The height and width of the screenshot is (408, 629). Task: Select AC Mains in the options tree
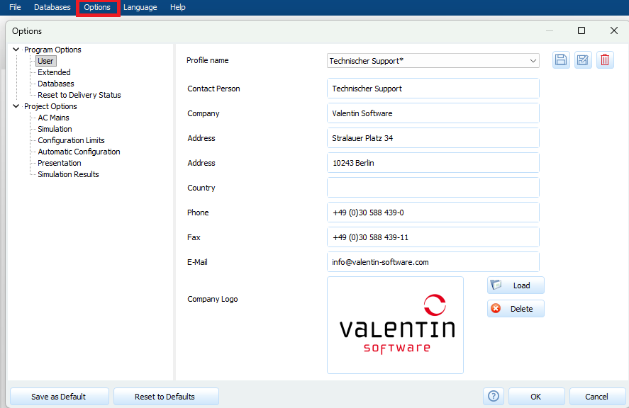pos(53,118)
